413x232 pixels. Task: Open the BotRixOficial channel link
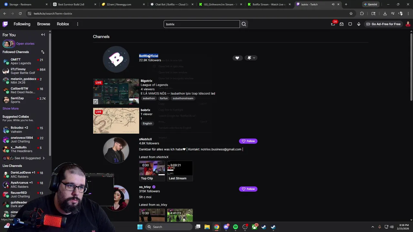pos(148,56)
